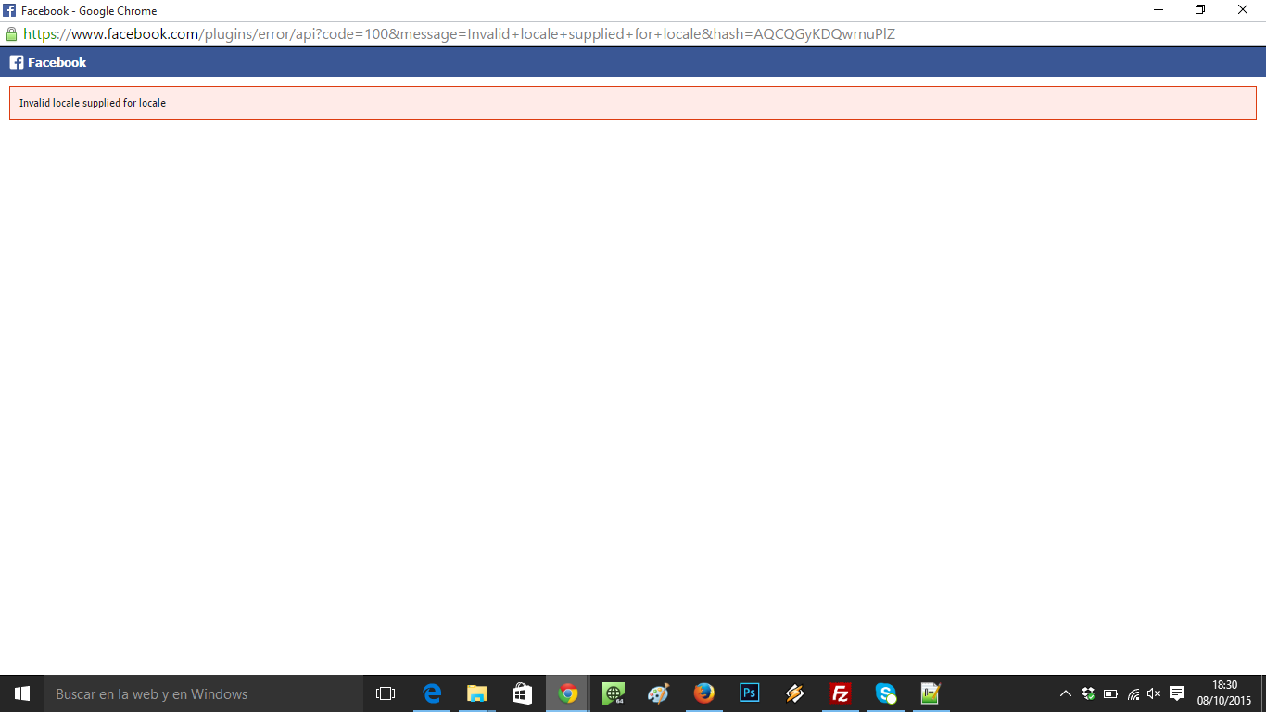
Task: Launch Microsoft Edge from the taskbar
Action: (432, 693)
